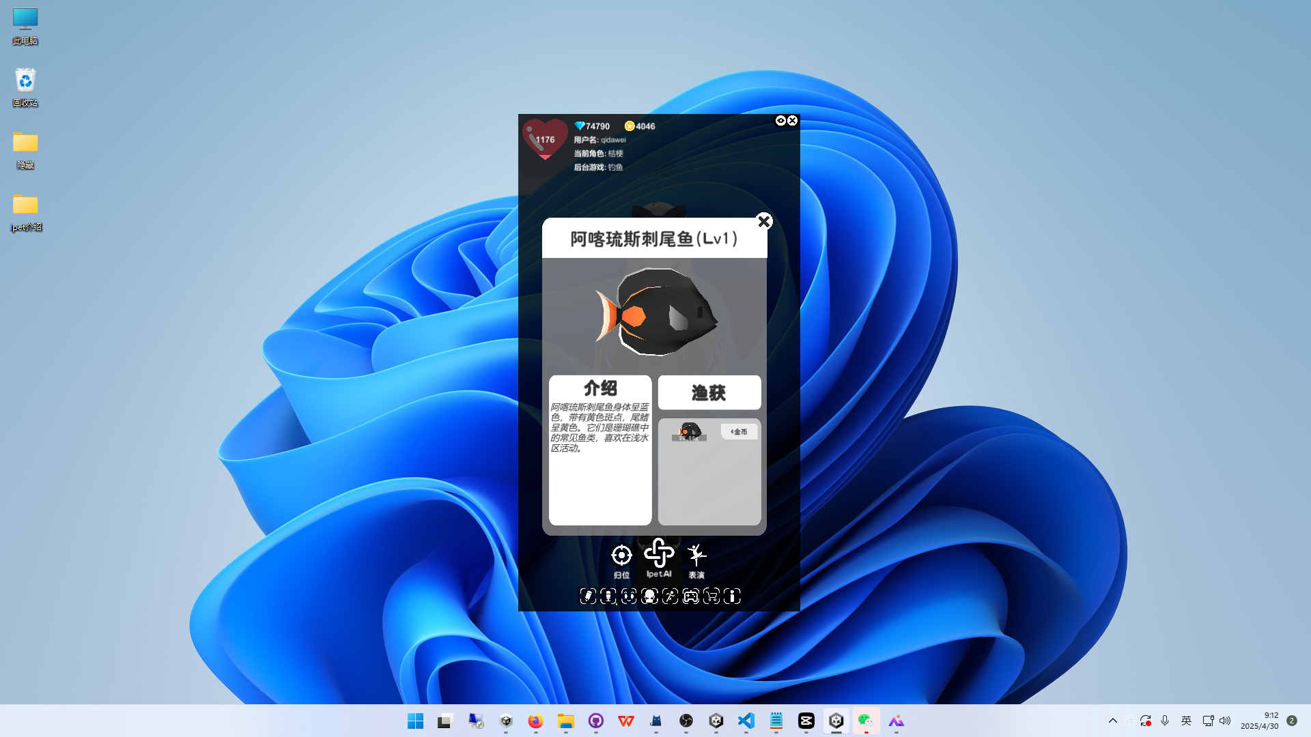Click the character head icon
Viewport: 1311px width, 737px height.
[x=649, y=596]
